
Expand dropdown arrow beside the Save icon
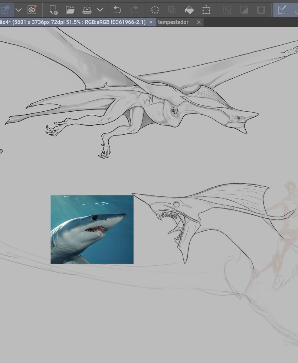click(100, 10)
